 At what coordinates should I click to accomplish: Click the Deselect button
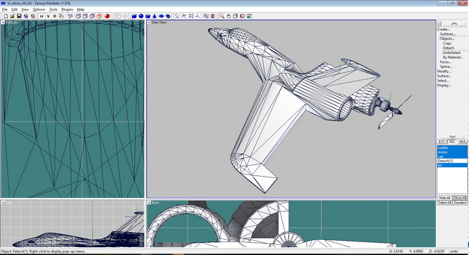[460, 203]
